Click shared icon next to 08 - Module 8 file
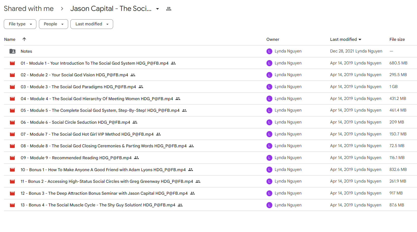Screen dimensions: 417x232 191,146
